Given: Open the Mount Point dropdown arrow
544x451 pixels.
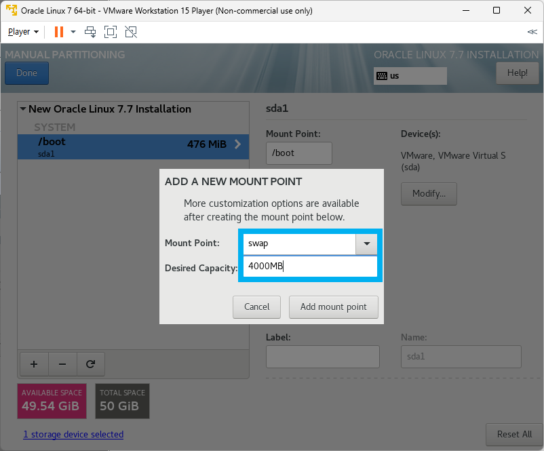Looking at the screenshot, I should pos(366,244).
